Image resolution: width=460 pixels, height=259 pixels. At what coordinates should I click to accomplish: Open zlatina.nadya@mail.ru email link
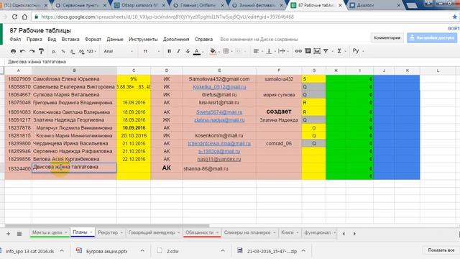tap(219, 120)
